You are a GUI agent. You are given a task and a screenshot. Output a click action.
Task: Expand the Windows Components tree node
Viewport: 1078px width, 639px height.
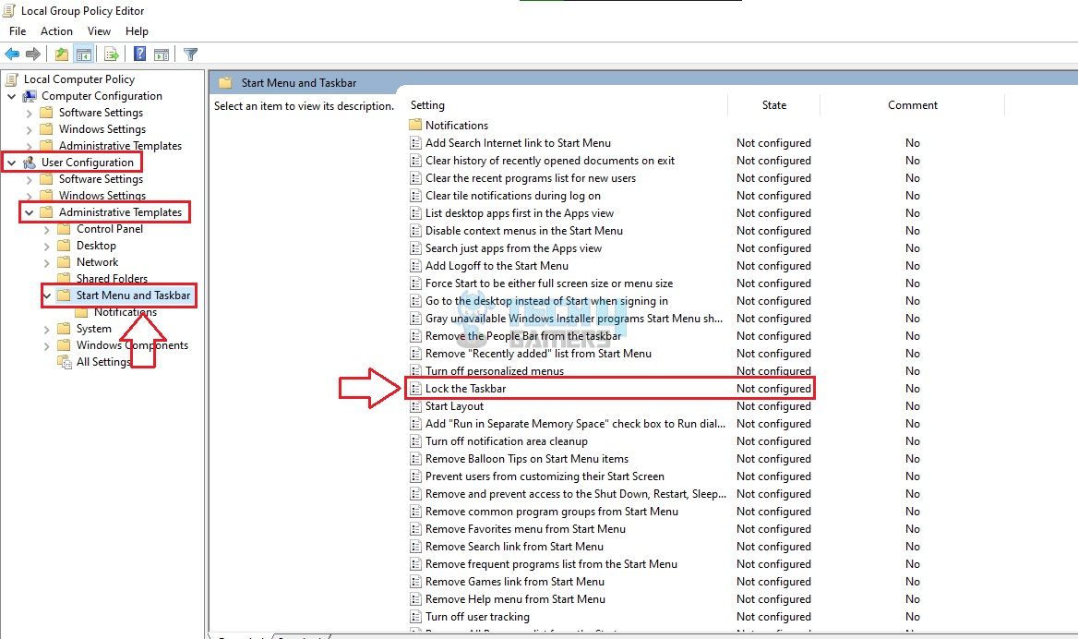point(46,344)
